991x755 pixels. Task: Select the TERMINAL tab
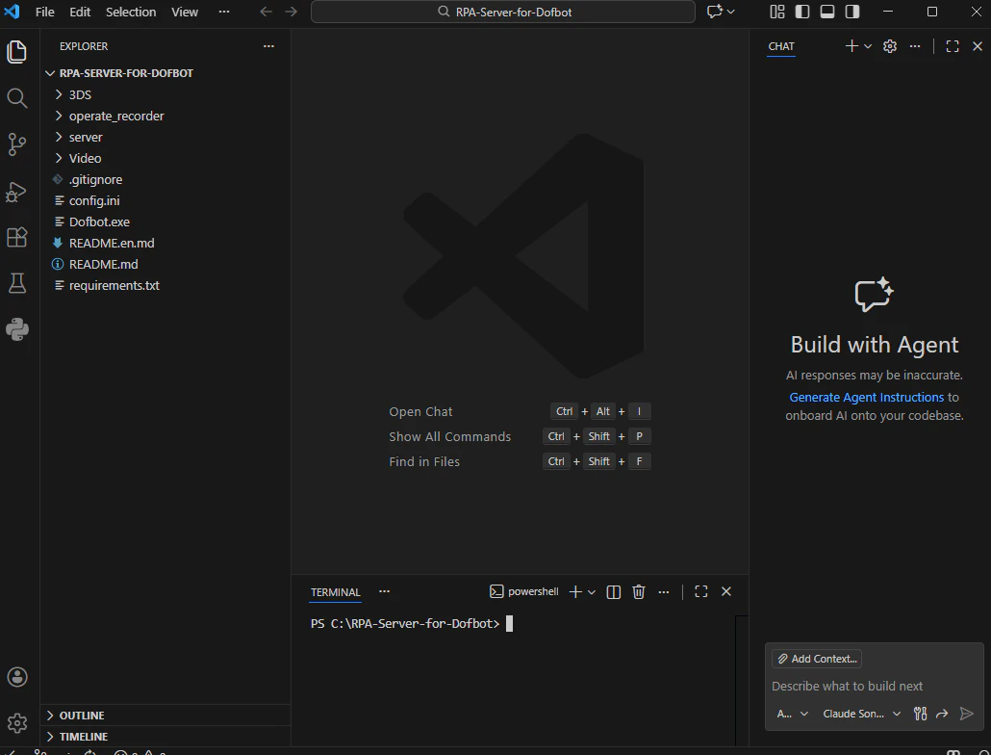coord(336,592)
